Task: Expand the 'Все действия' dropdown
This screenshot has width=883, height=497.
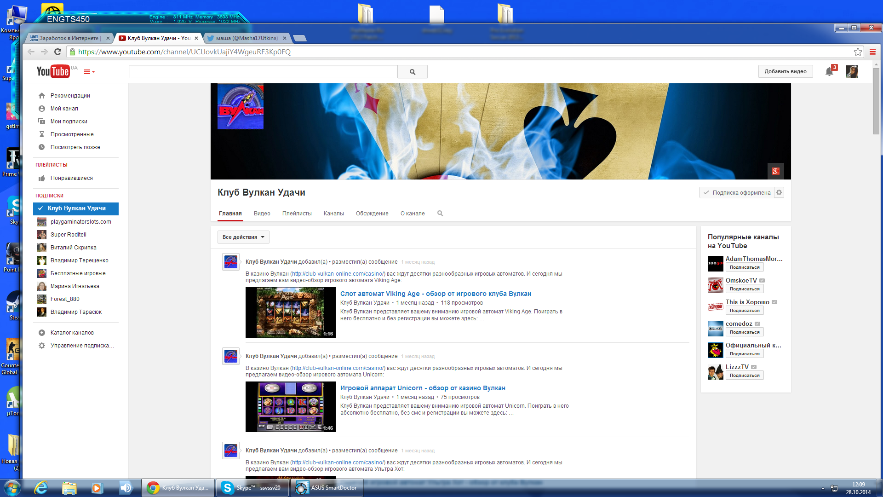Action: [x=243, y=237]
